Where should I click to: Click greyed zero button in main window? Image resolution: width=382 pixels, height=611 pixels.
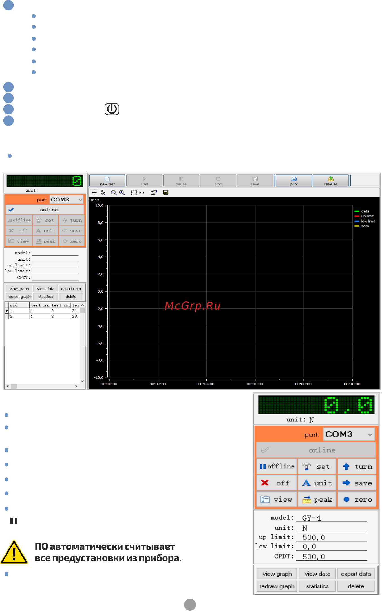click(72, 241)
